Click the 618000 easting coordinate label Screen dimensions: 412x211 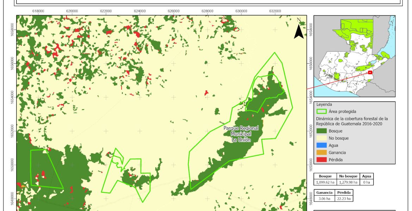pyautogui.click(x=38, y=11)
